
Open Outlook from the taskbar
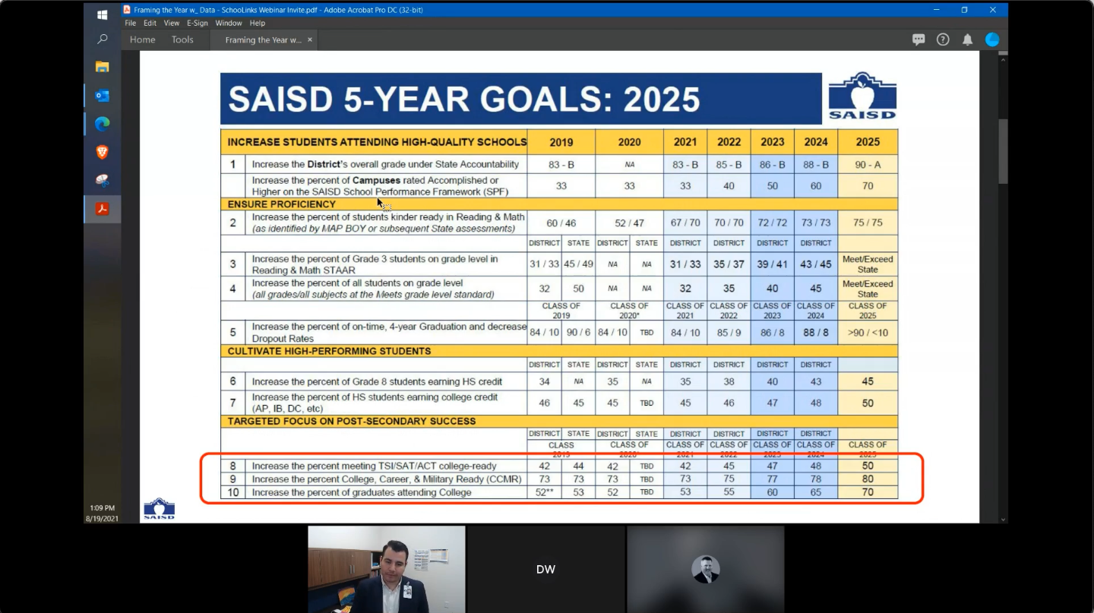(x=102, y=96)
